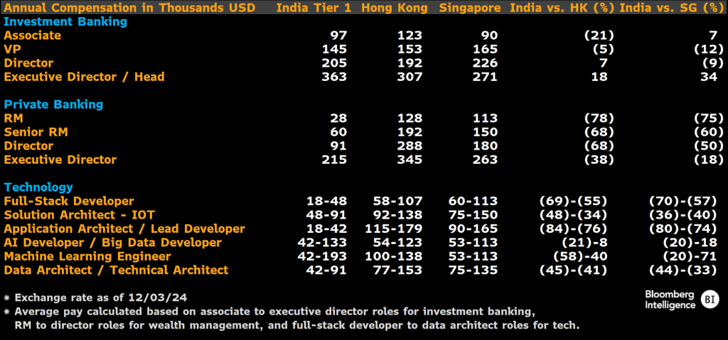Viewport: 728px width, 340px height.
Task: Click the Singapore column header
Action: (x=468, y=8)
